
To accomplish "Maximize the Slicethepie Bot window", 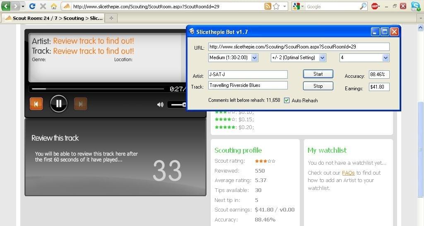I will 385,32.
